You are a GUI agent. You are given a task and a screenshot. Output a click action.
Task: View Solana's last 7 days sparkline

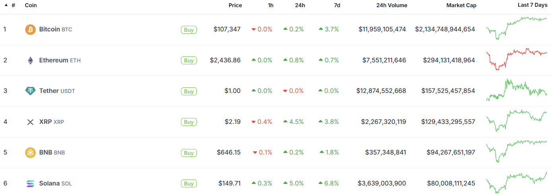tap(516, 182)
